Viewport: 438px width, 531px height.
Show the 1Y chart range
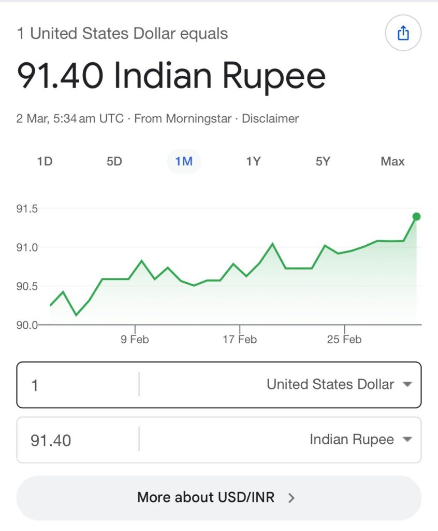pyautogui.click(x=253, y=161)
